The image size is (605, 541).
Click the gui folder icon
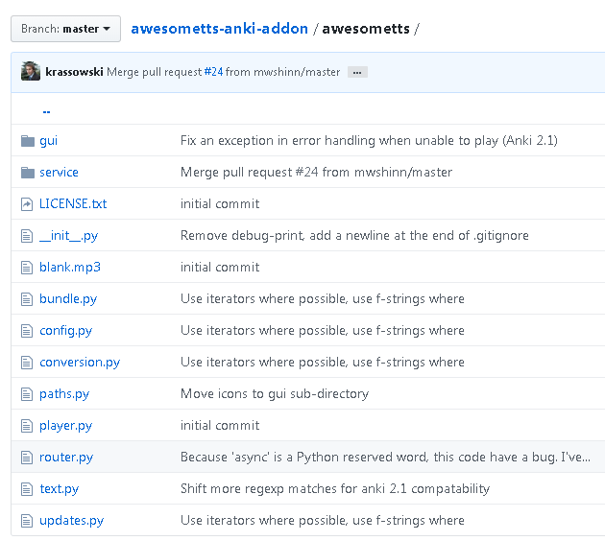27,141
